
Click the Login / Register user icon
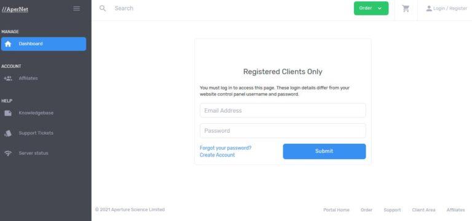point(429,9)
